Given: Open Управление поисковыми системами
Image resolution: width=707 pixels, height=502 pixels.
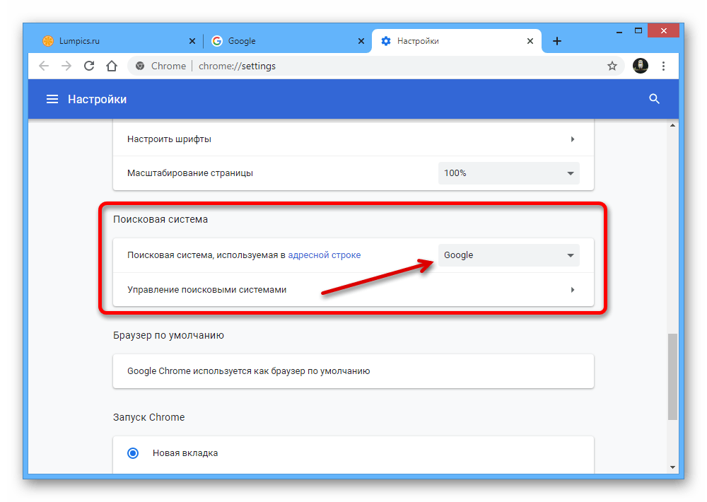Looking at the screenshot, I should tap(353, 290).
